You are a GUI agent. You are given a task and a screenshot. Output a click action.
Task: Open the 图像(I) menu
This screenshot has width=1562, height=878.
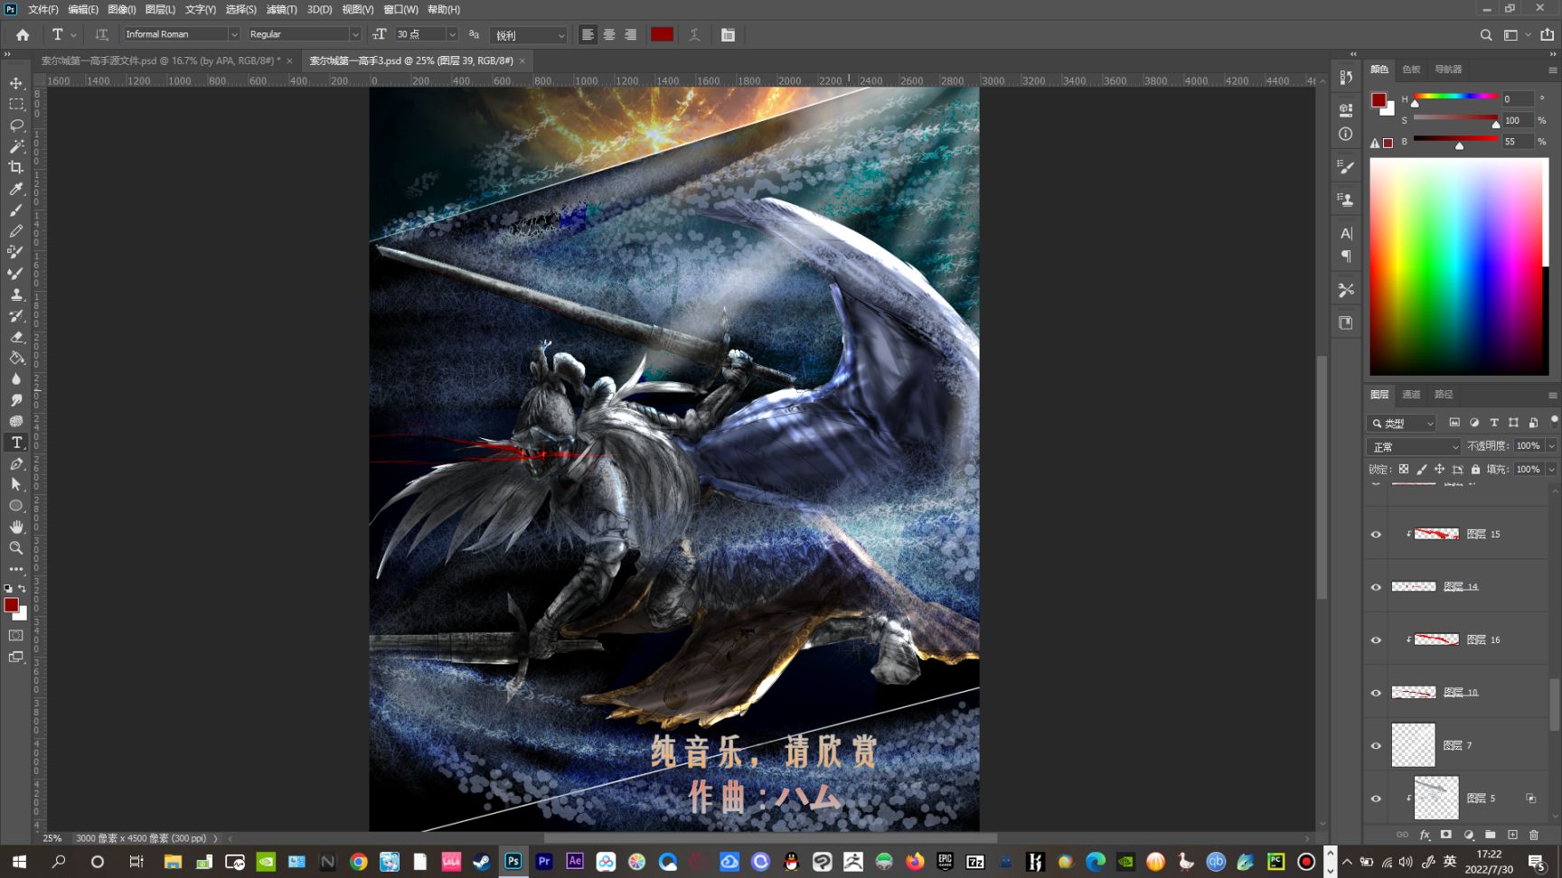point(121,9)
